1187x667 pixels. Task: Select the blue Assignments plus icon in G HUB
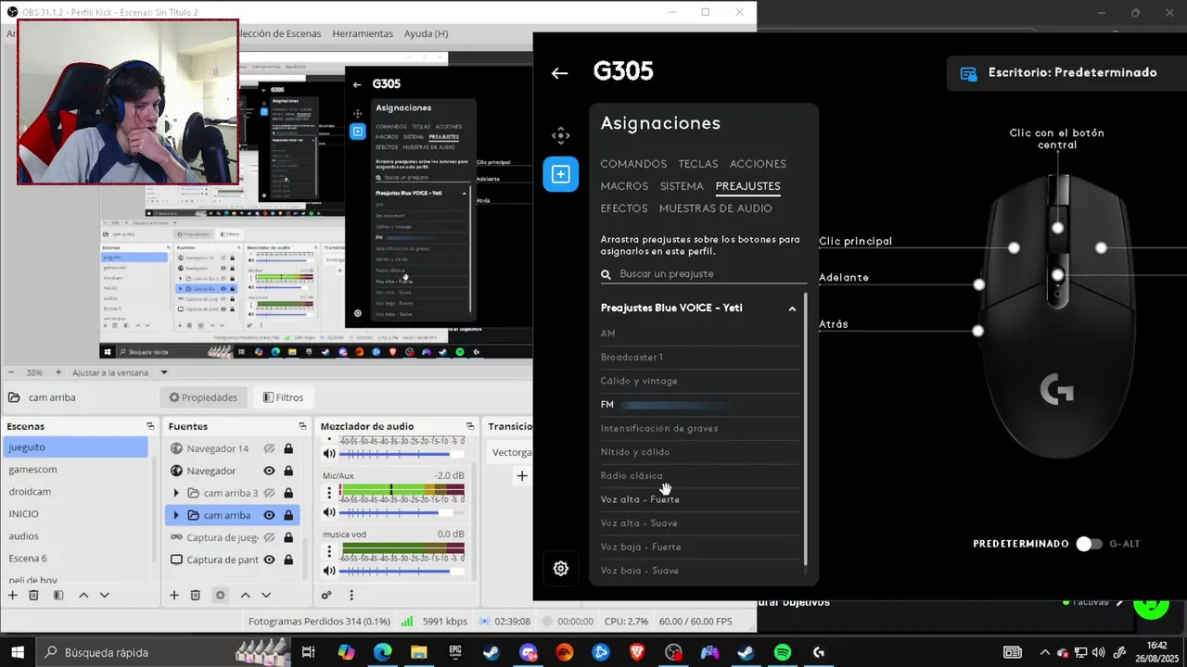pyautogui.click(x=561, y=174)
